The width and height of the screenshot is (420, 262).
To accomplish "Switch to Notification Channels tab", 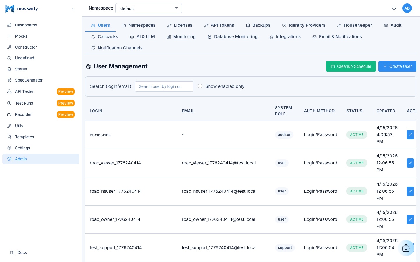I will point(117,48).
